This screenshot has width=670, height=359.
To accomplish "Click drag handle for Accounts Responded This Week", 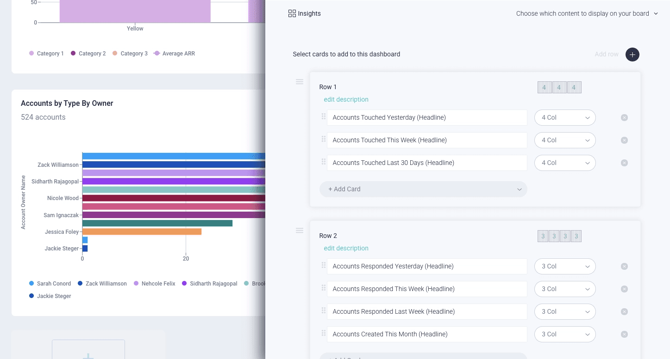I will tap(324, 288).
